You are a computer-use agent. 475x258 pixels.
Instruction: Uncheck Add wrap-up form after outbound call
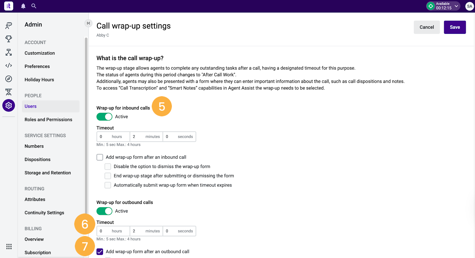pos(100,251)
